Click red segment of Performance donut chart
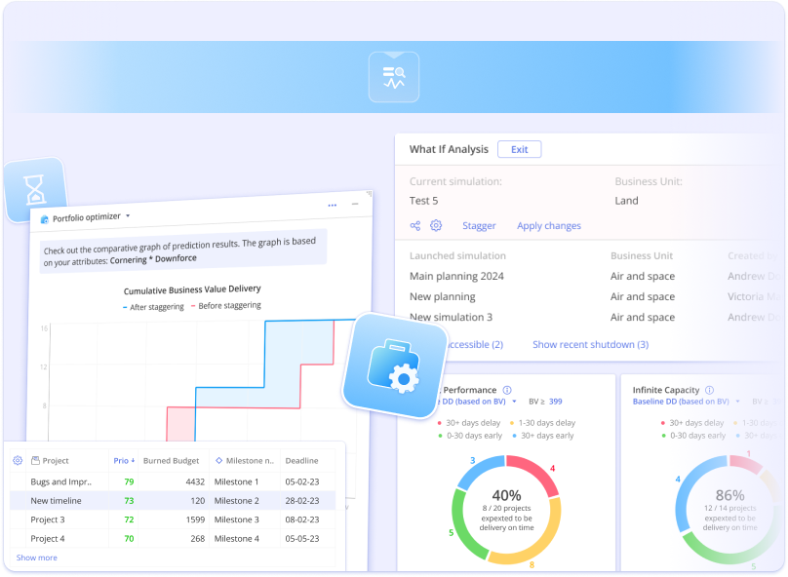788x577 pixels. [x=535, y=473]
